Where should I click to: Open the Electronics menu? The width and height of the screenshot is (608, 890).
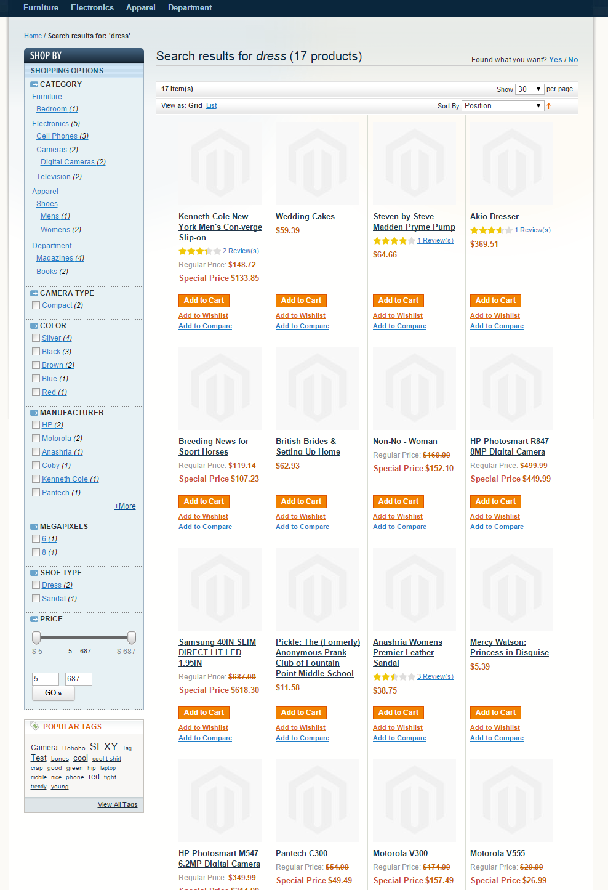point(92,8)
